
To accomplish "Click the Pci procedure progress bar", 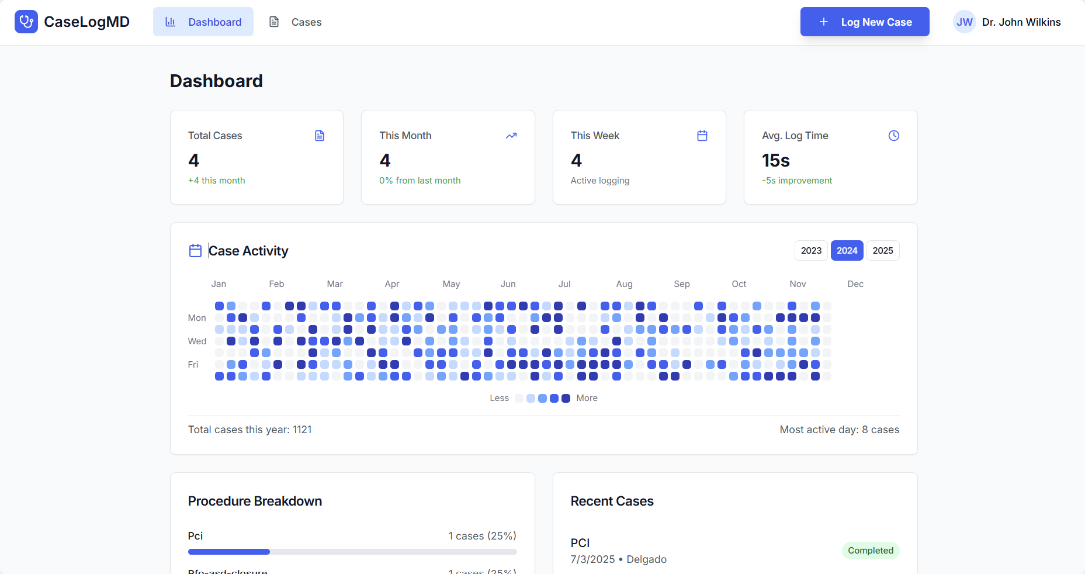I will pos(352,552).
